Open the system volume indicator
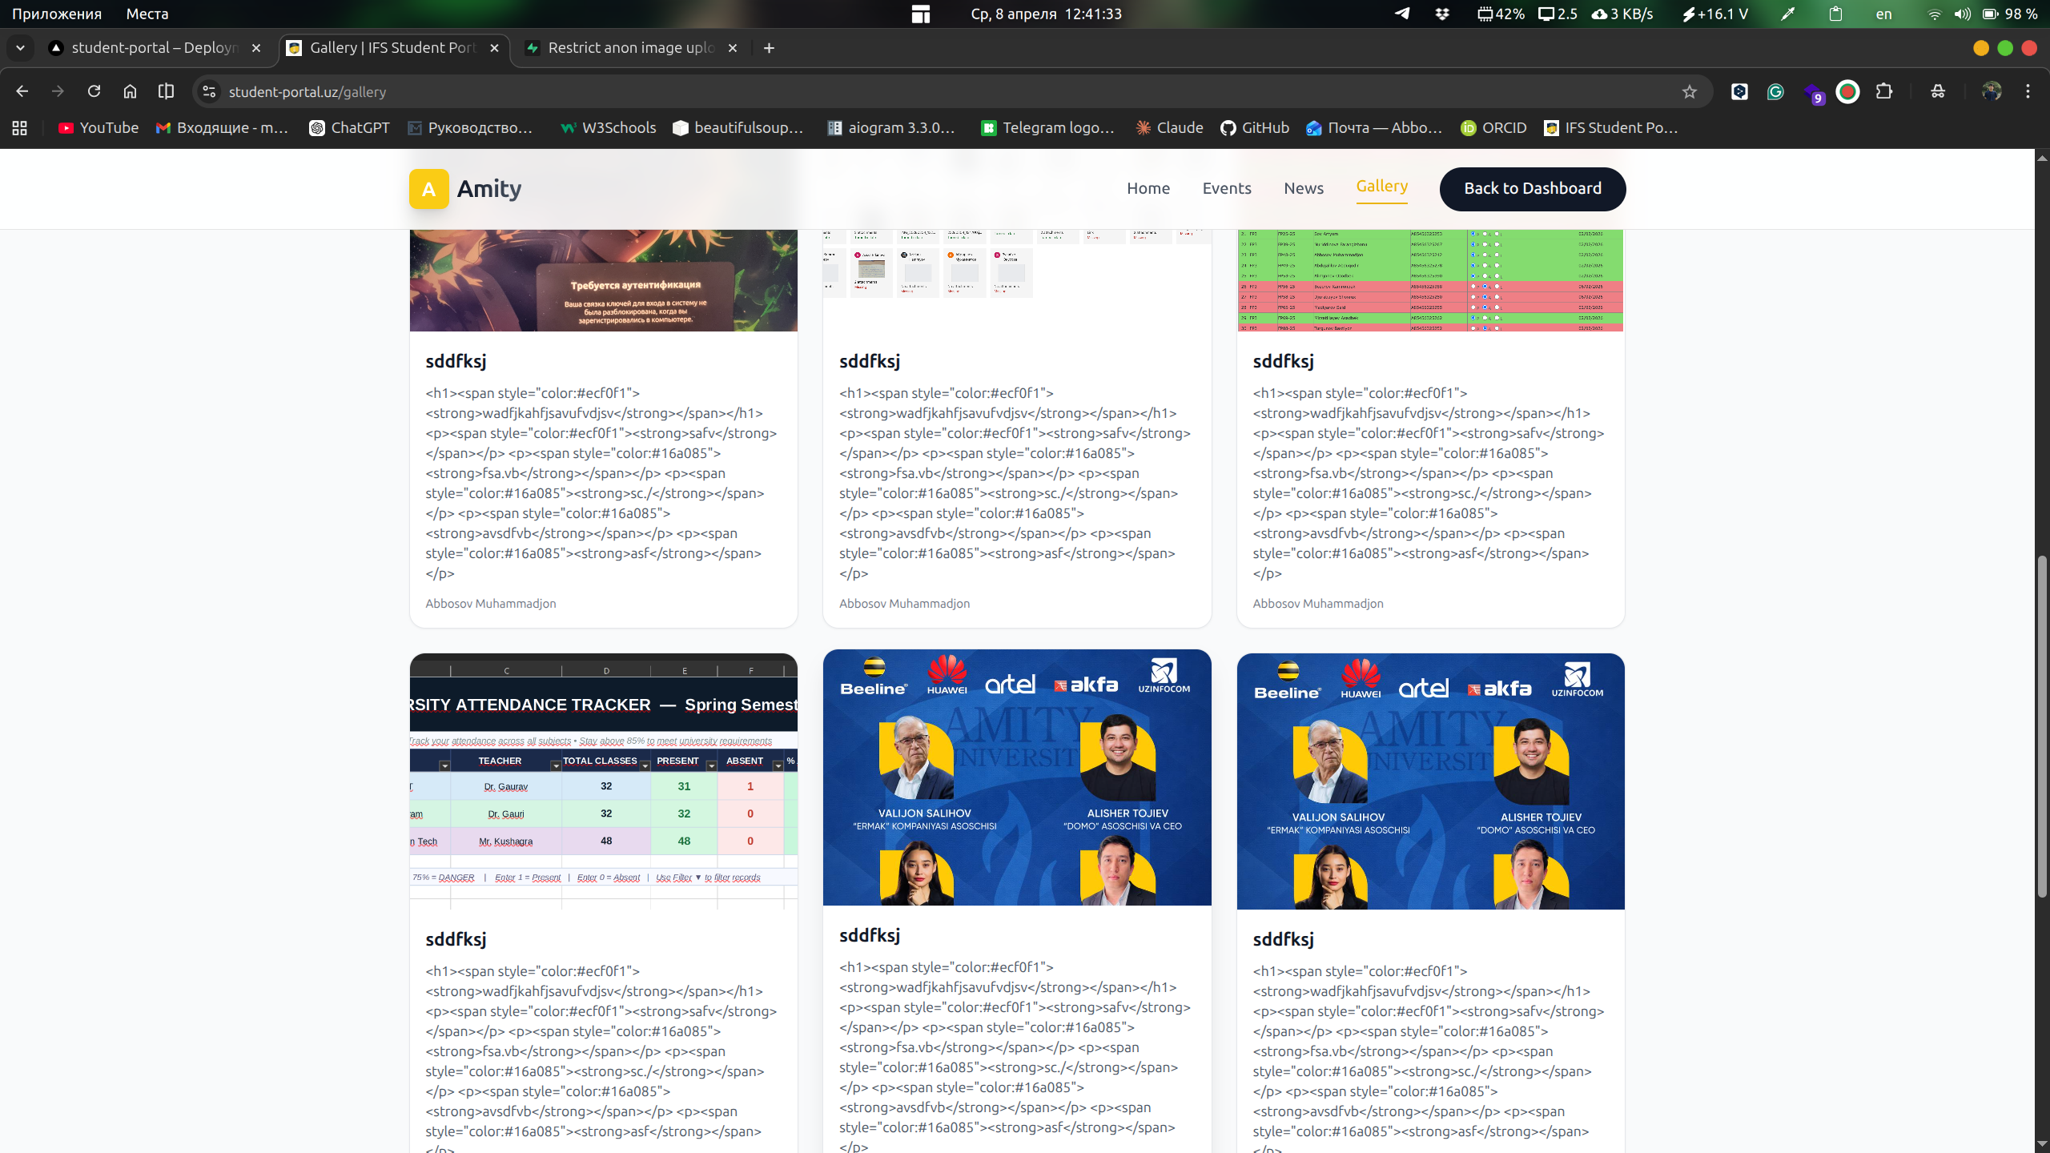The width and height of the screenshot is (2050, 1153). [x=1962, y=14]
